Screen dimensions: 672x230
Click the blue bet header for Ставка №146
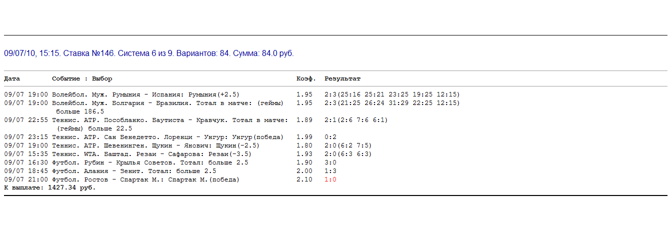pos(149,53)
